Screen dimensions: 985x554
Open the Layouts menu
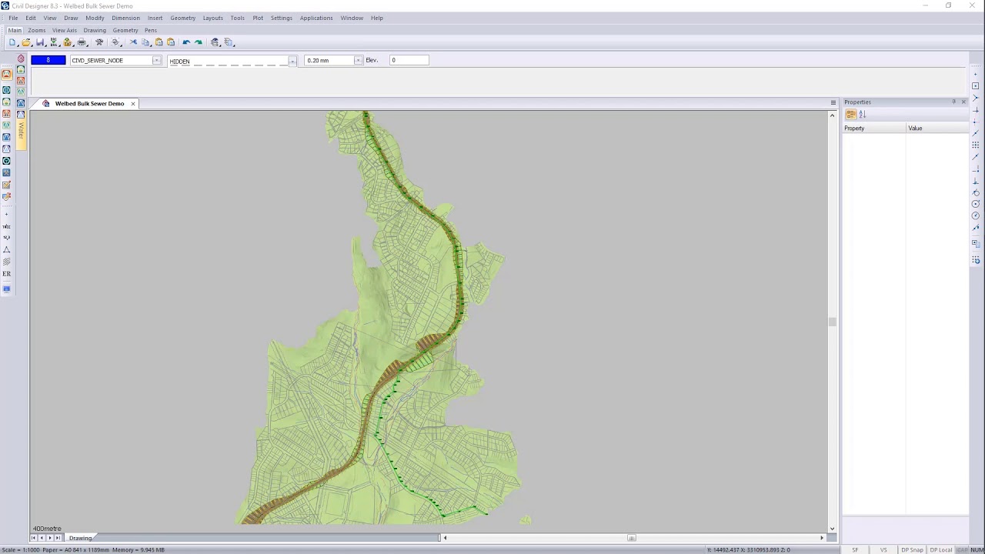pos(212,18)
